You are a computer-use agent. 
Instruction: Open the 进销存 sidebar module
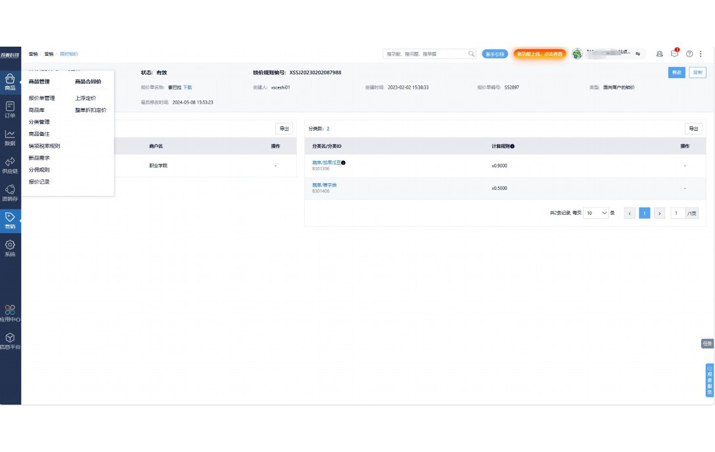(10, 192)
